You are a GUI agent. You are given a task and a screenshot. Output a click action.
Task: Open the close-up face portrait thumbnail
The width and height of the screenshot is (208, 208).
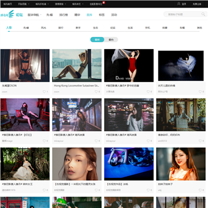coord(77,164)
